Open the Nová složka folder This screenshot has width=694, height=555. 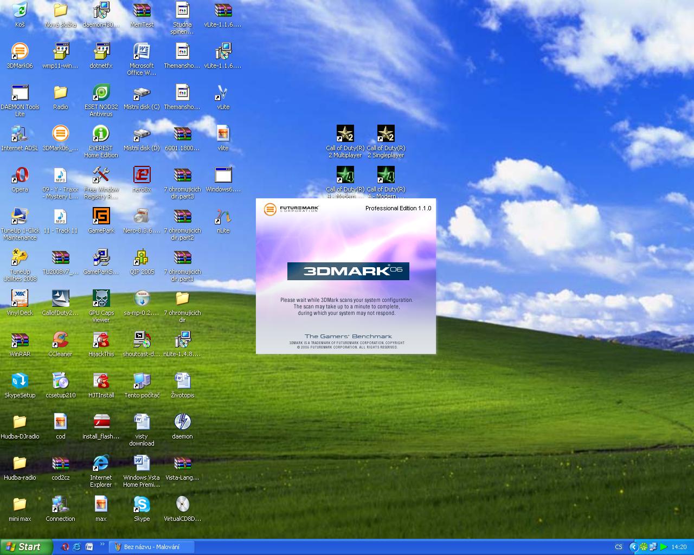(61, 10)
